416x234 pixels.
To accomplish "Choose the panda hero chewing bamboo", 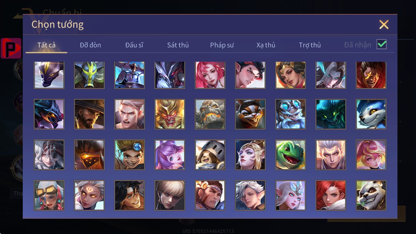I will pos(371,195).
